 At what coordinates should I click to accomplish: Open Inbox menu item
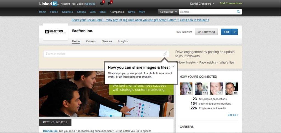[103, 12]
